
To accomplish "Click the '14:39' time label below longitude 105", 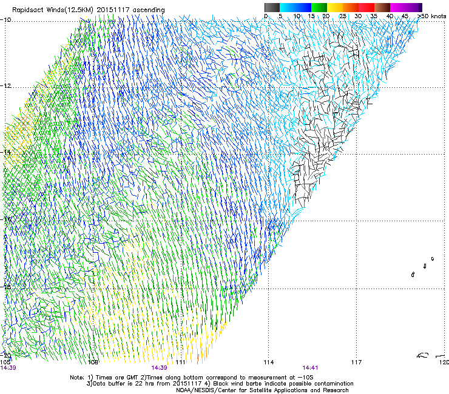I will pos(8,368).
